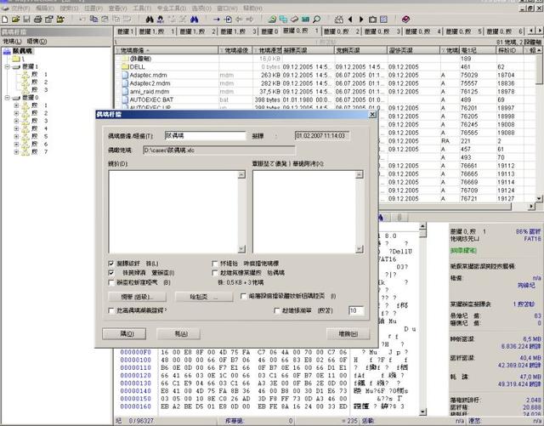
Task: Click the Find Hex Values icon
Action: point(161,20)
